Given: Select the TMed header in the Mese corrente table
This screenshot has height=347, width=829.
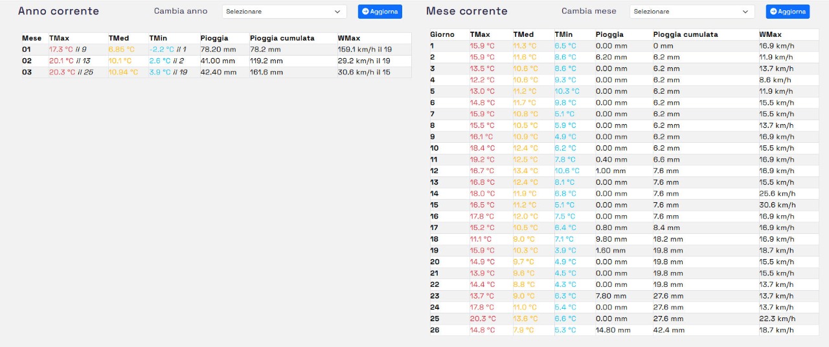Looking at the screenshot, I should [x=523, y=34].
